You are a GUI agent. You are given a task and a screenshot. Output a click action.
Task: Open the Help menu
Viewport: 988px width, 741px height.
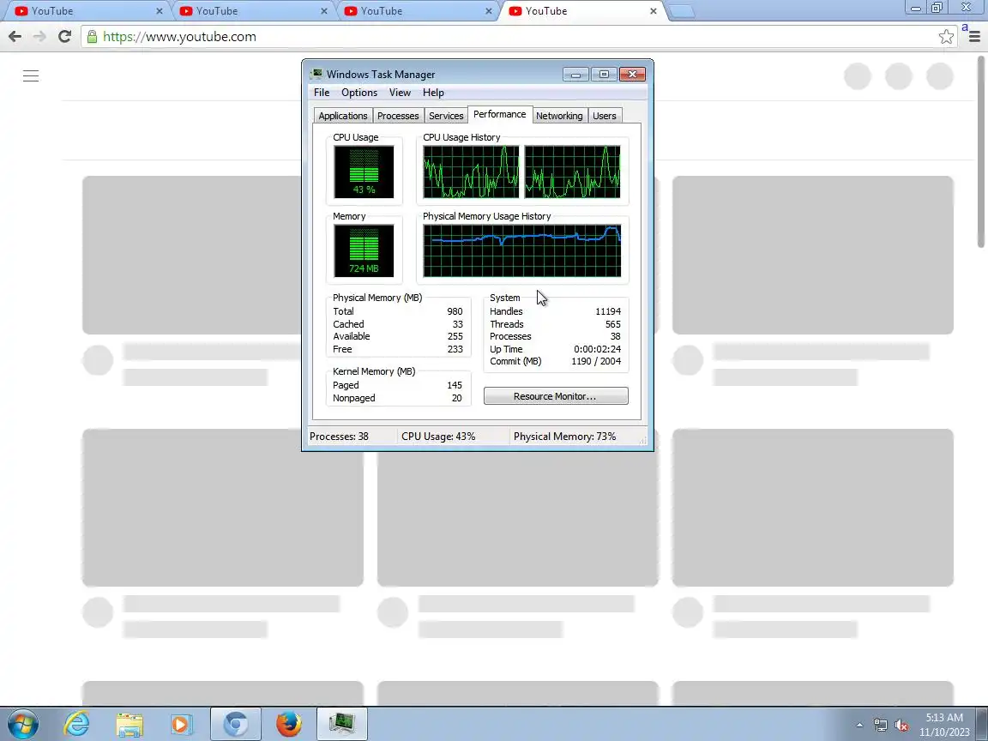point(433,93)
